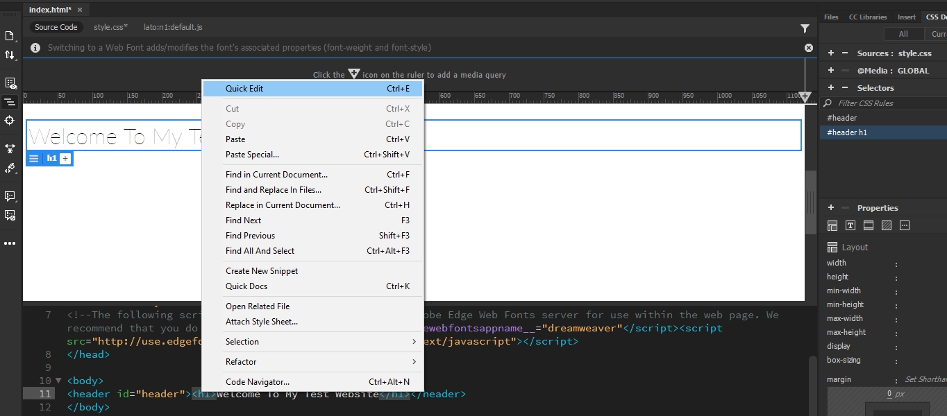947x416 pixels.
Task: Select Find and Replace In Files menu item
Action: point(312,190)
